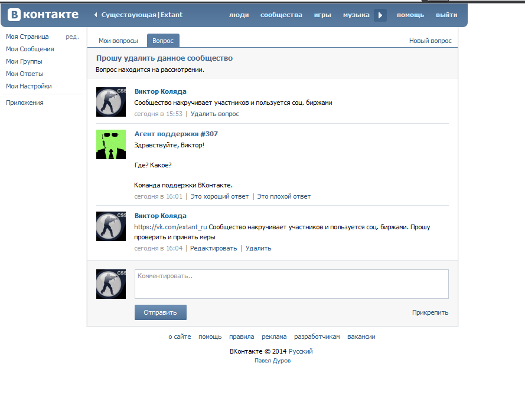Go to Моя Страница in sidebar

tap(27, 37)
